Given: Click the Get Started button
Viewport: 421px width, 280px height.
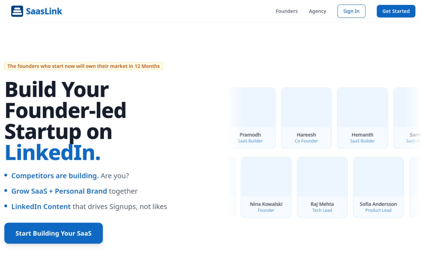Looking at the screenshot, I should tap(396, 11).
